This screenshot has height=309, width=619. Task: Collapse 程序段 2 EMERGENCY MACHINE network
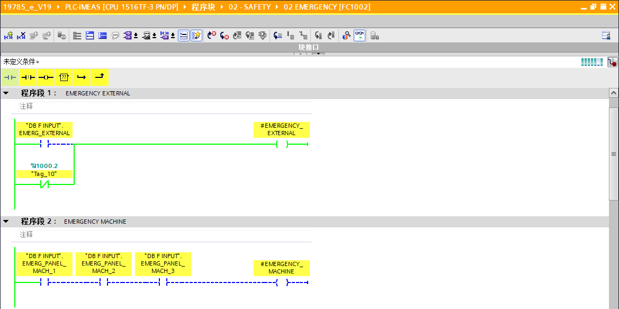click(6, 222)
